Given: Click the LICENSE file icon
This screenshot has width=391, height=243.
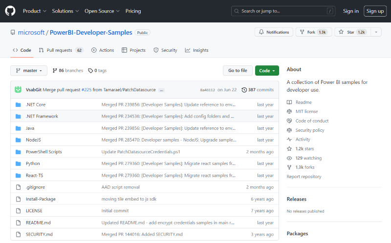Looking at the screenshot, I should pyautogui.click(x=18, y=211).
